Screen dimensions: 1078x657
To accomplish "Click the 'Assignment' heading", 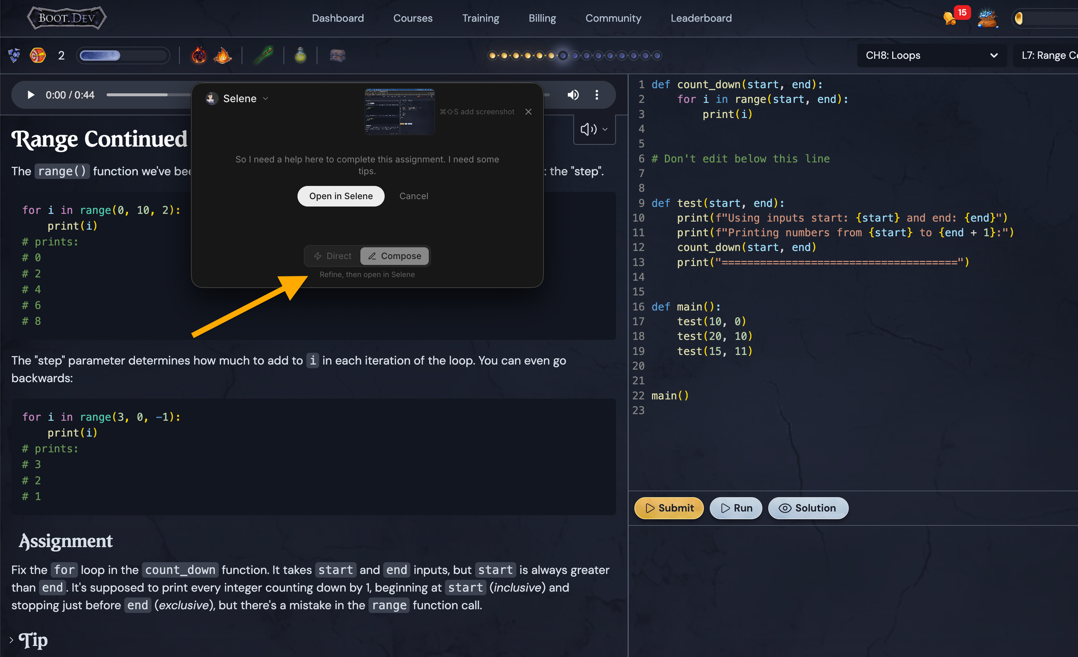I will [x=66, y=540].
